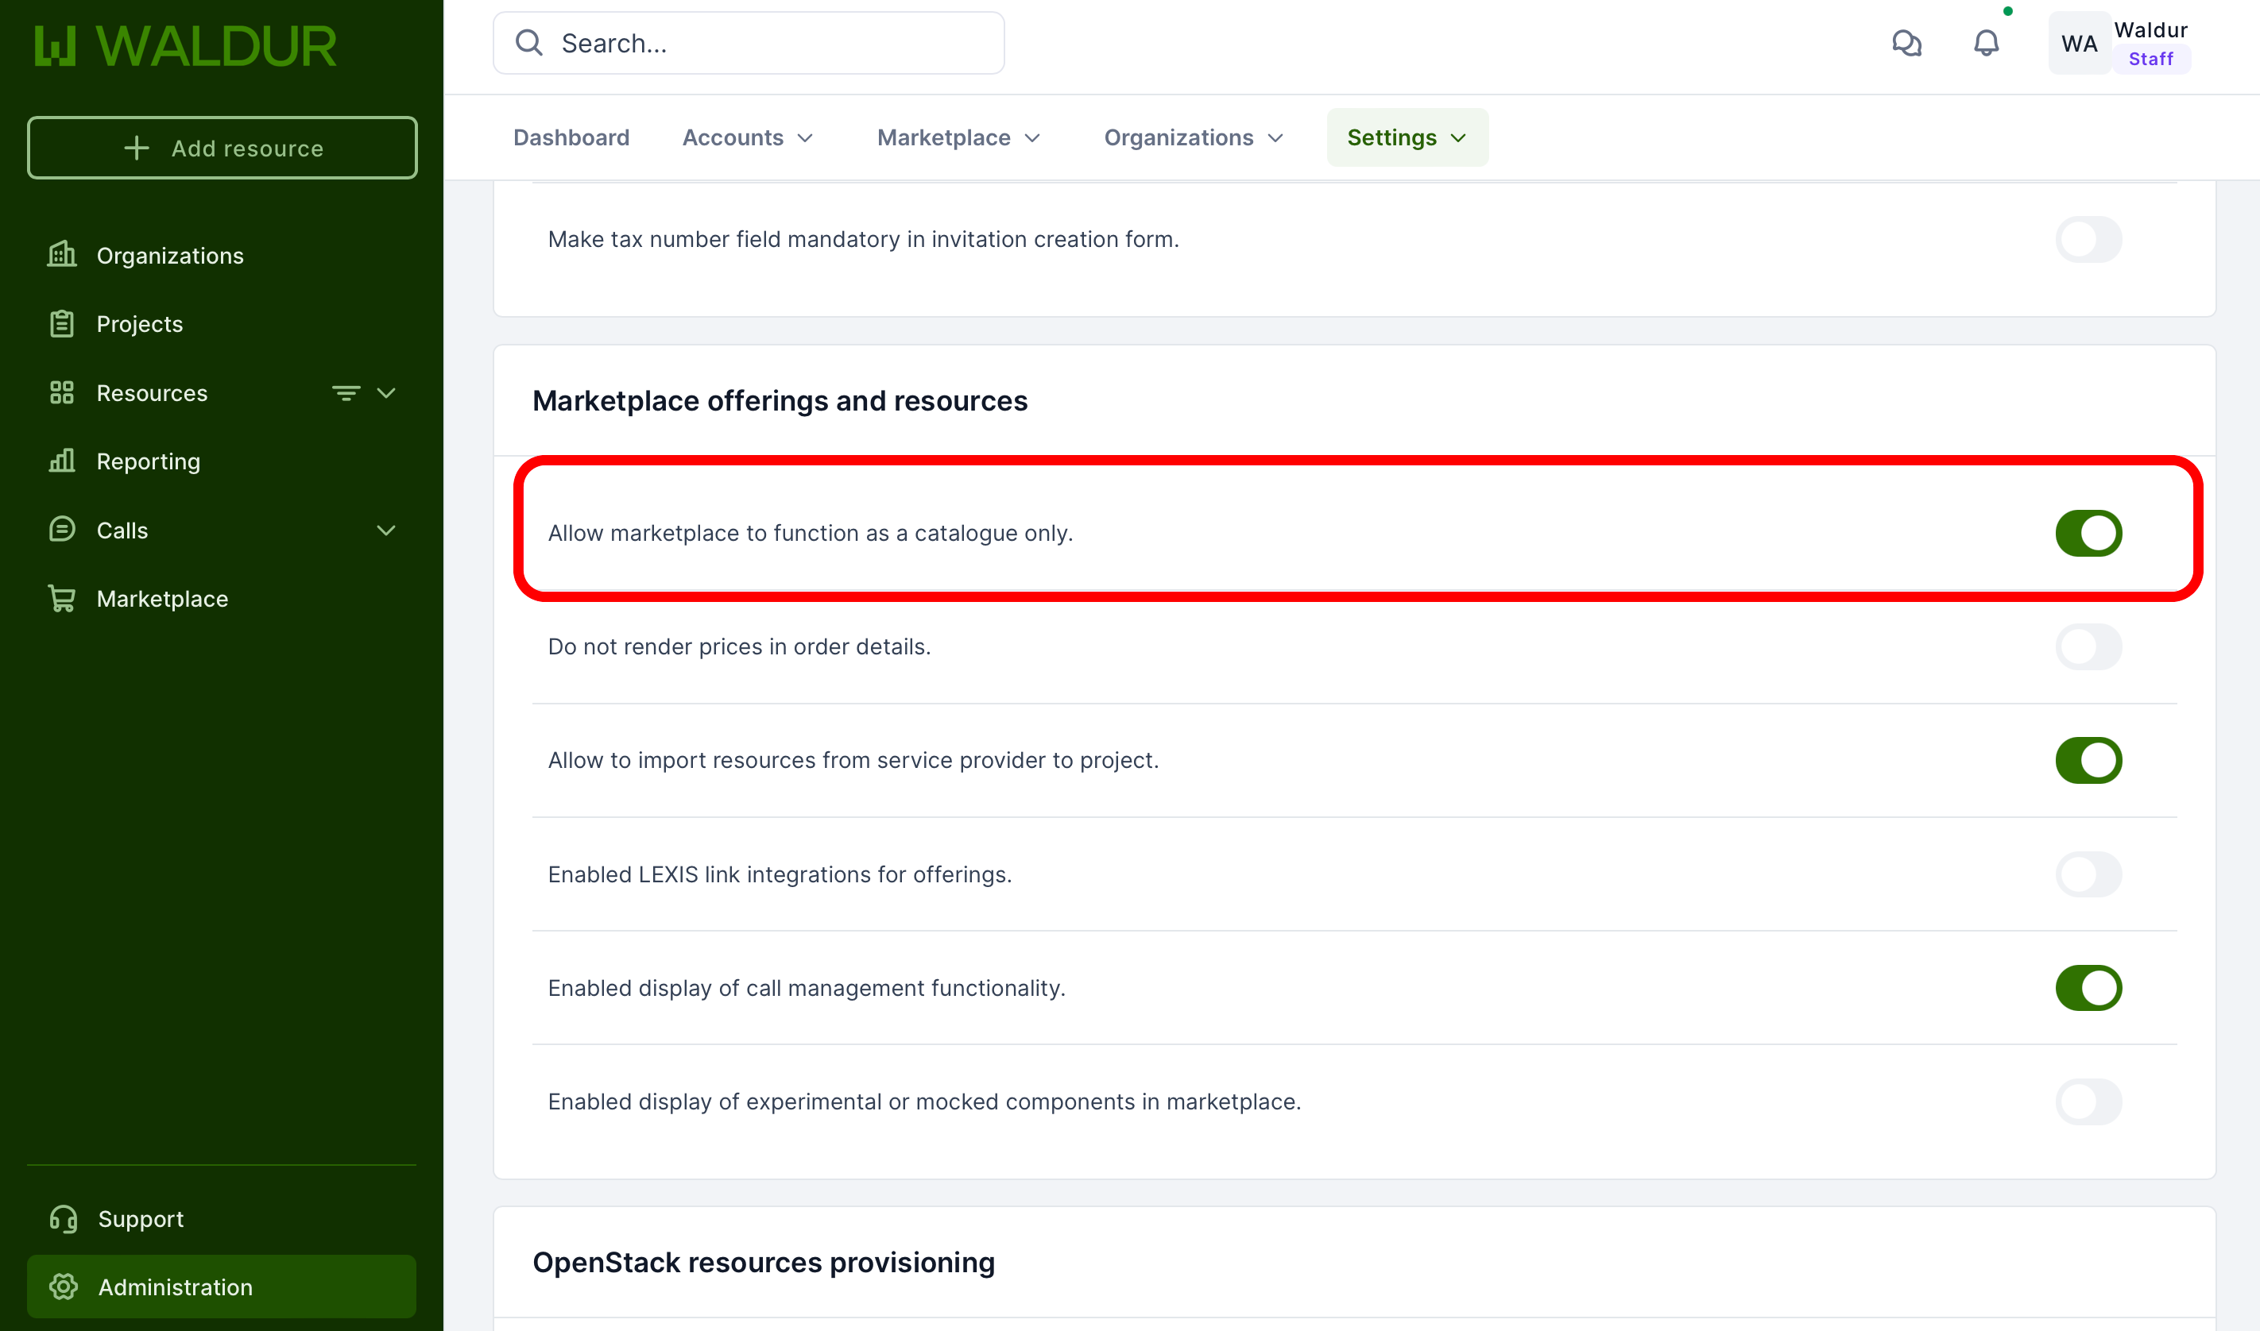Viewport: 2260px width, 1331px height.
Task: Go to the Dashboard tab
Action: click(571, 137)
